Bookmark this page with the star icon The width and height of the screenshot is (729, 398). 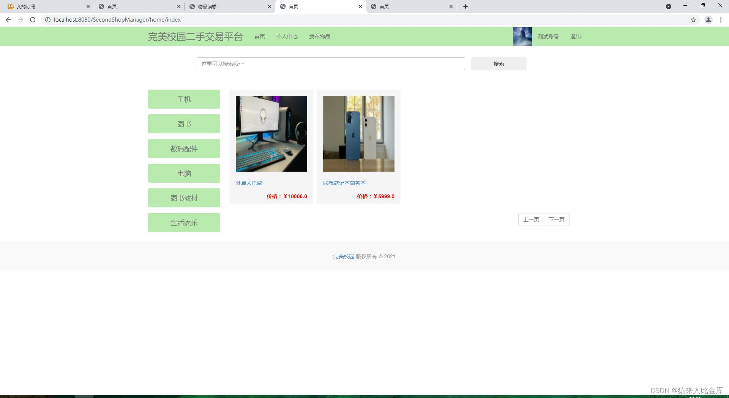(x=693, y=20)
